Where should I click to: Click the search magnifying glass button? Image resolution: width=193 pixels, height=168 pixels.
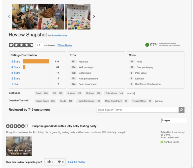[x=181, y=110]
